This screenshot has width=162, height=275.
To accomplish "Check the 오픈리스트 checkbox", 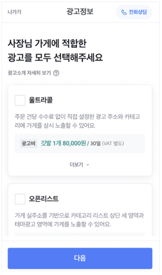I will [x=20, y=199].
